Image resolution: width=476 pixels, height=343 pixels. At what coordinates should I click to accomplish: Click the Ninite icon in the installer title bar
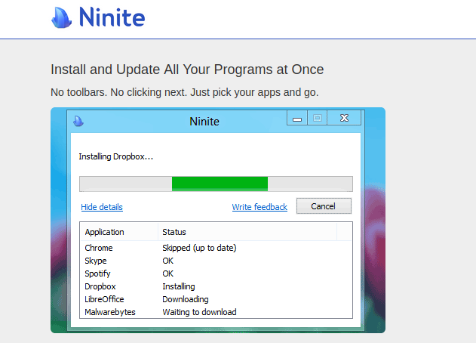(78, 121)
